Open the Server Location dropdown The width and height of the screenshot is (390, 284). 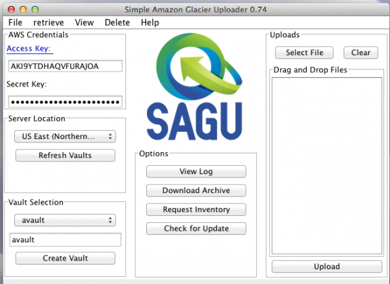(65, 136)
